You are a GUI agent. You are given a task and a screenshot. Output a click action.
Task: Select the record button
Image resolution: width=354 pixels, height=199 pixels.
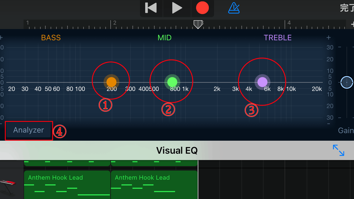pos(202,8)
